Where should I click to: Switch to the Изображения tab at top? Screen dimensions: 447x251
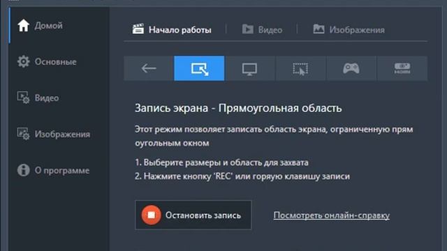tap(349, 29)
